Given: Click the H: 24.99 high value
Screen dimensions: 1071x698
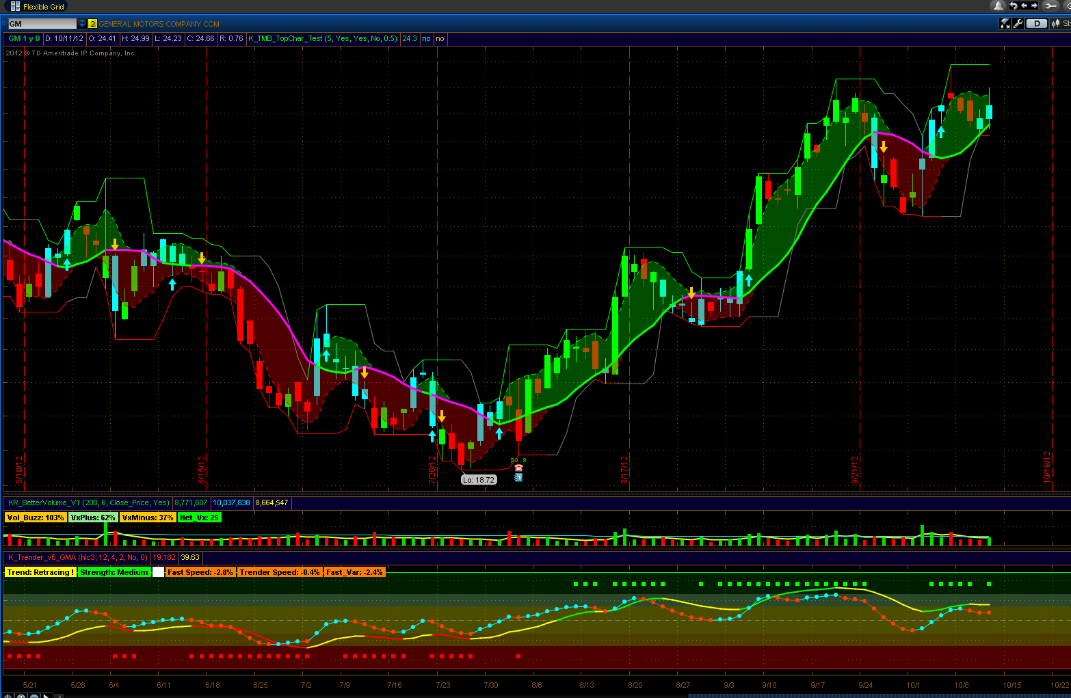Looking at the screenshot, I should point(135,39).
